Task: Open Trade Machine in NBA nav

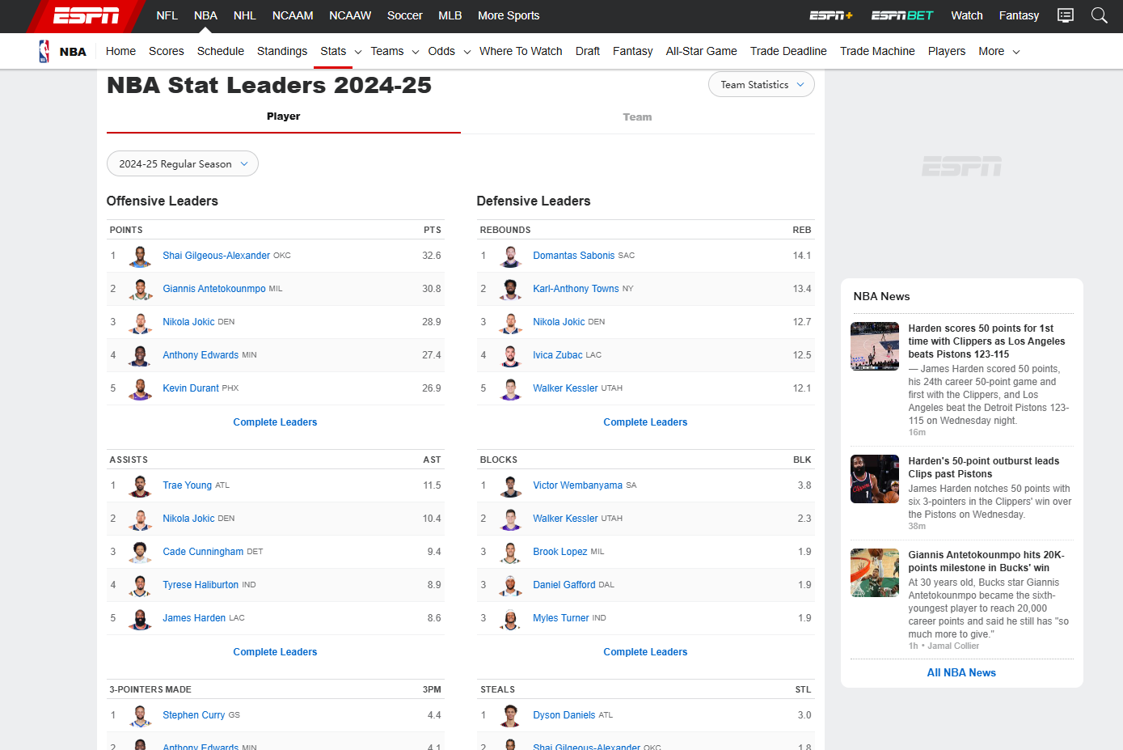Action: (877, 51)
